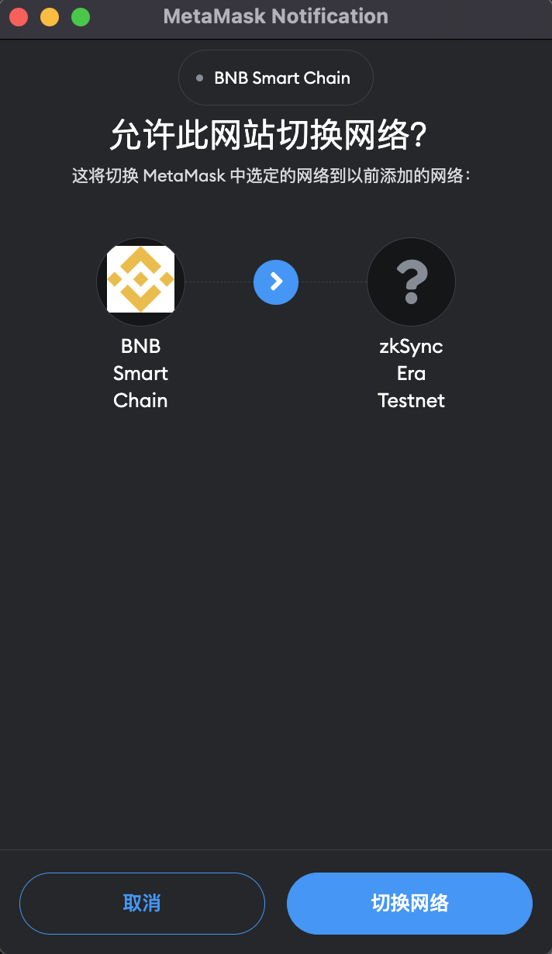The image size is (552, 954).
Task: Click the divider line above the buttons
Action: [276, 849]
